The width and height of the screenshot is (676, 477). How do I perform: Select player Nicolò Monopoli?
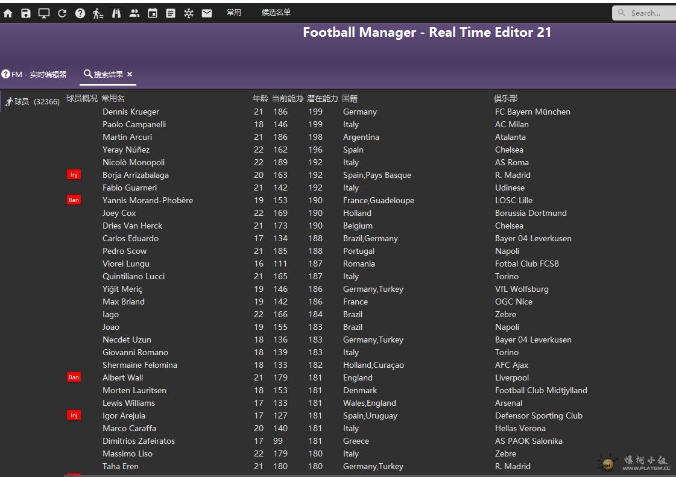(134, 162)
